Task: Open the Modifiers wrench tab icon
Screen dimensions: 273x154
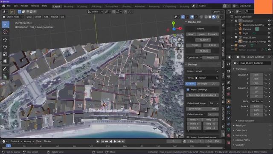Action: pyautogui.click(x=229, y=107)
